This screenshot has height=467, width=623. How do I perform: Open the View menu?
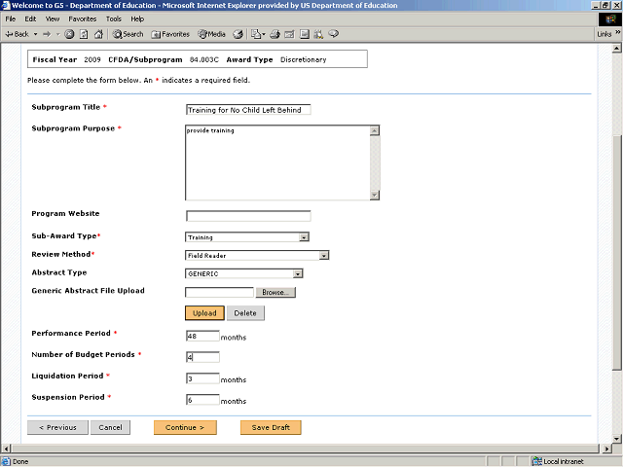[x=52, y=18]
